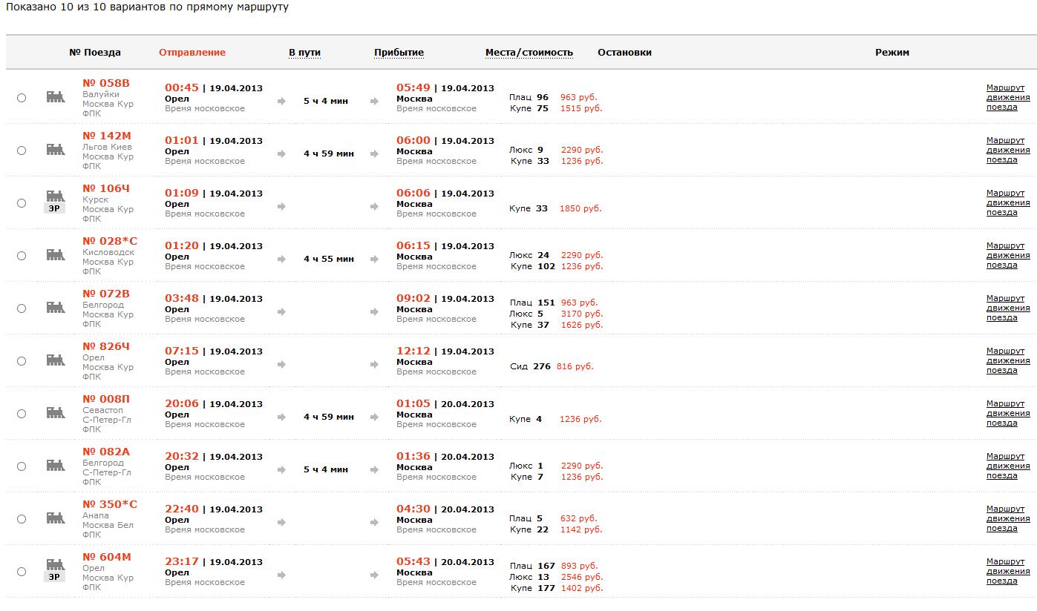Screen dimensions: 1037x611
Task: Click the train icon beside № 142М
Action: click(x=55, y=150)
